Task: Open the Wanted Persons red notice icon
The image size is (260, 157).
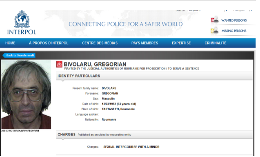Action: (215, 20)
